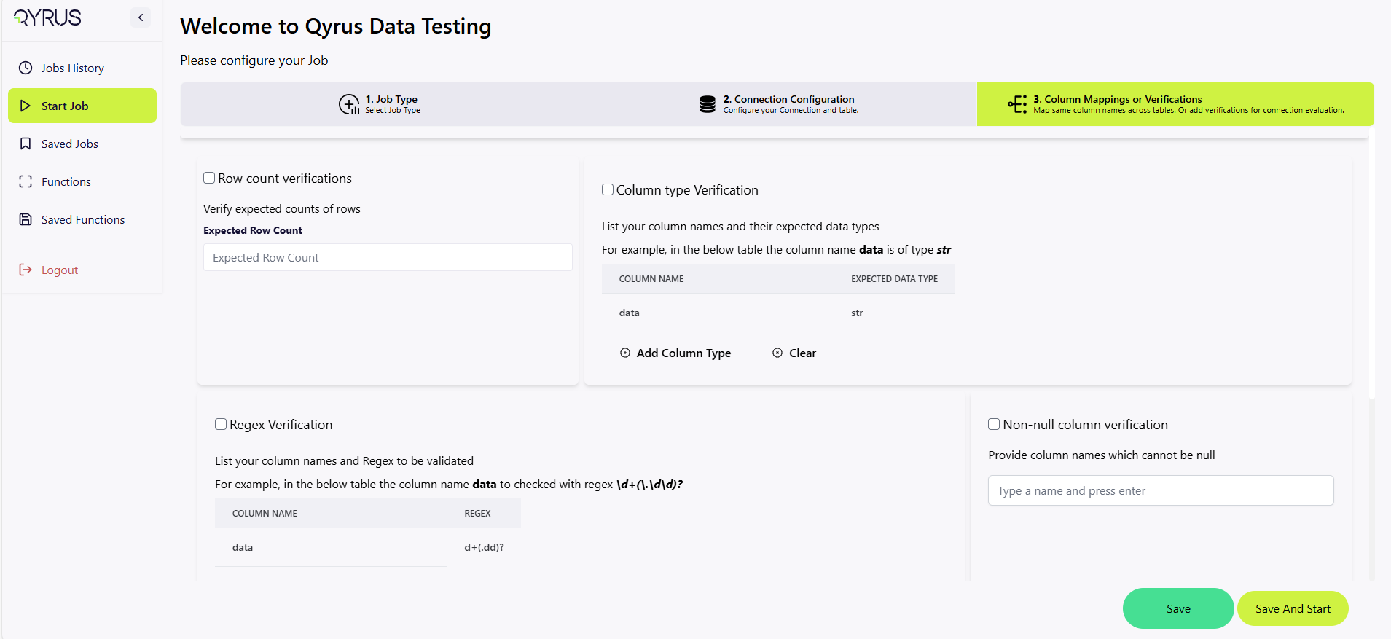Collapse the sidebar with the chevron
1391x639 pixels.
pos(140,17)
